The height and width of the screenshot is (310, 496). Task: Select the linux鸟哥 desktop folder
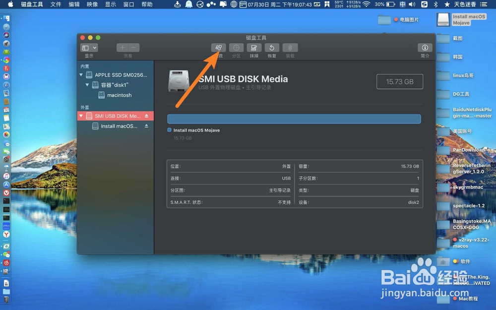click(443, 75)
